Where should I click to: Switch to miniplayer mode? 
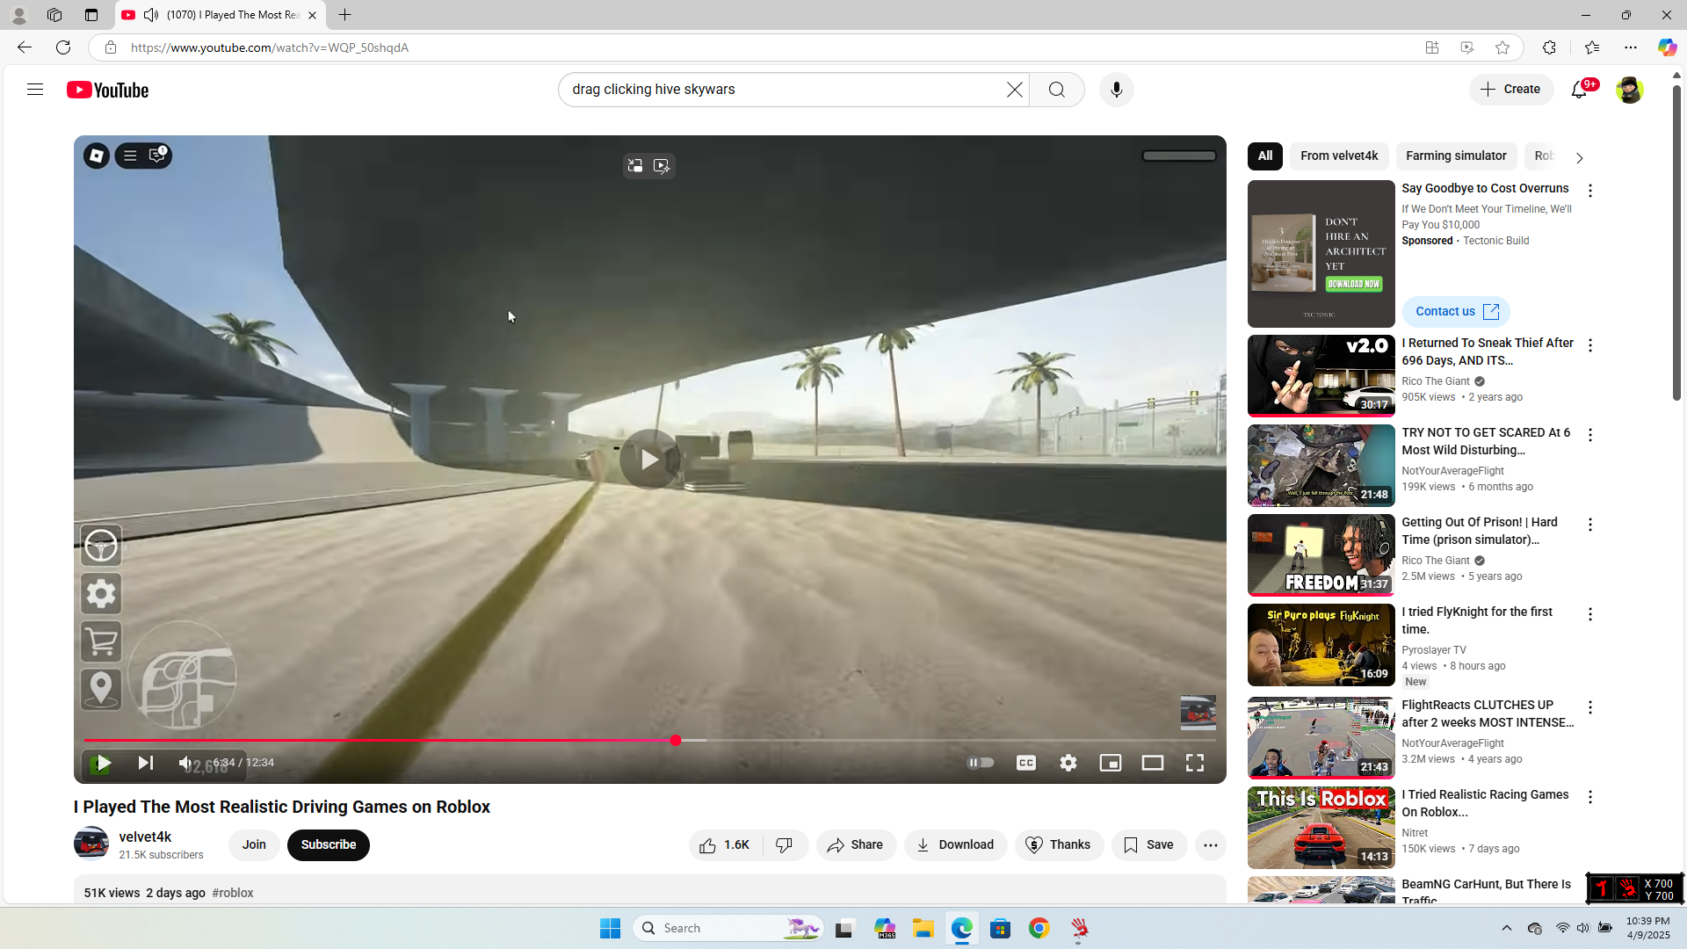(1111, 763)
